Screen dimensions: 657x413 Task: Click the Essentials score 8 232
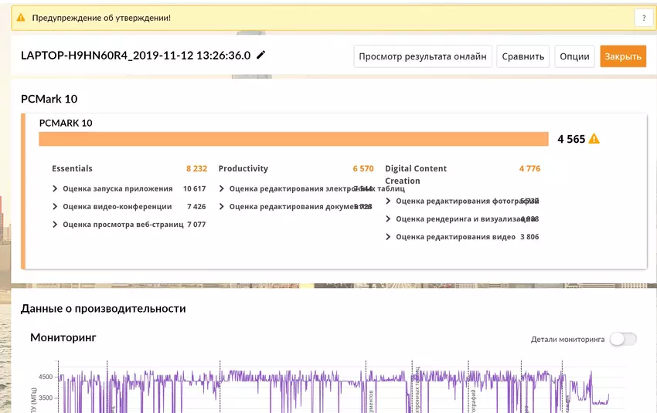[x=196, y=168]
